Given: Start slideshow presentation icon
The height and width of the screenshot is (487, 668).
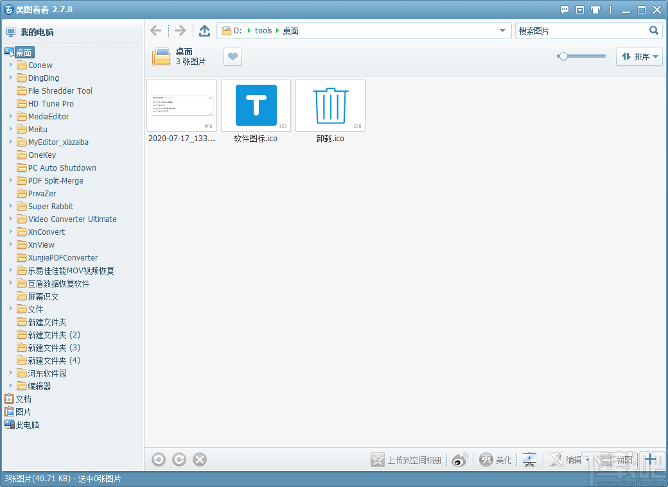Looking at the screenshot, I should click(x=529, y=460).
